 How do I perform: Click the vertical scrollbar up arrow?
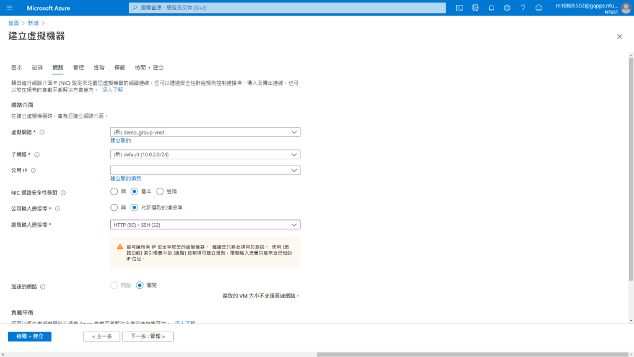(631, 55)
